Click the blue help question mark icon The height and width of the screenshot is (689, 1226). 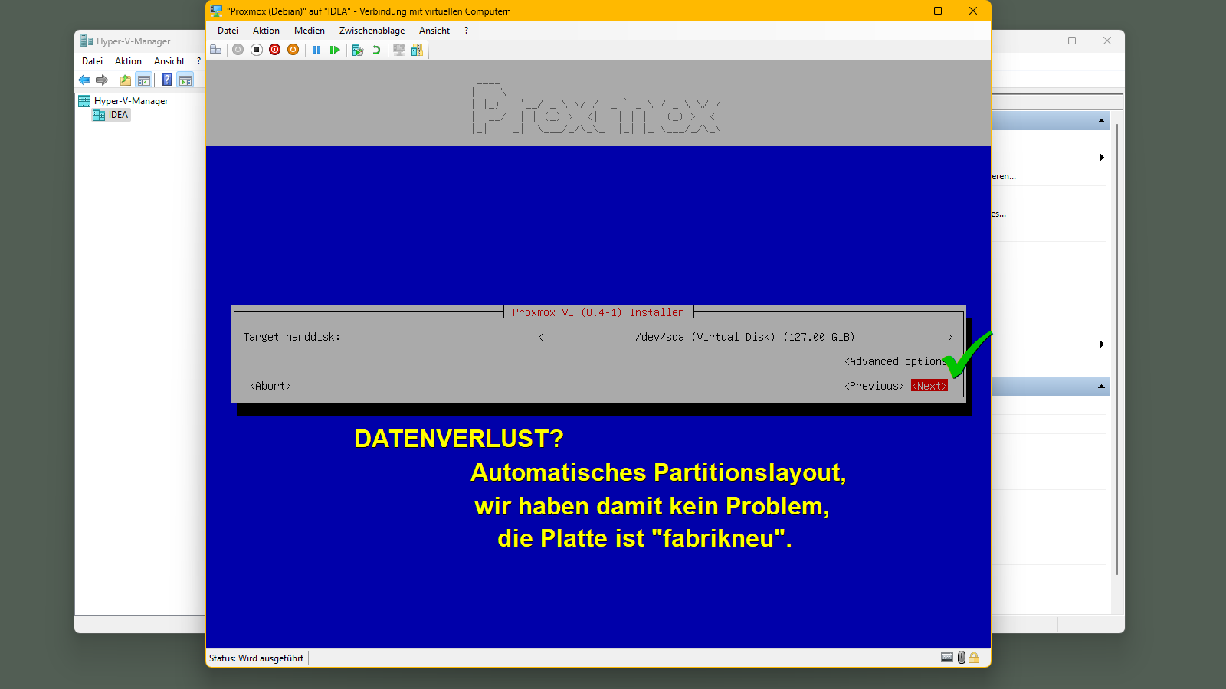tap(166, 80)
